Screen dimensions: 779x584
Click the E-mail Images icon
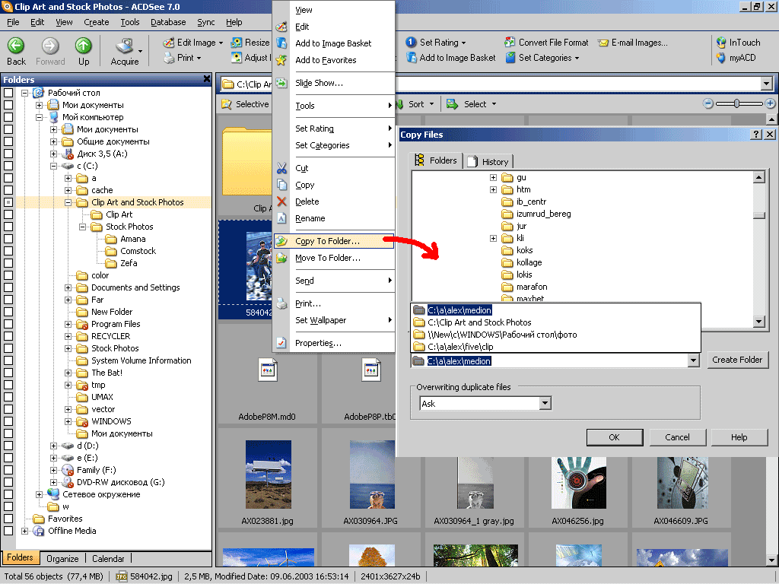pos(603,43)
